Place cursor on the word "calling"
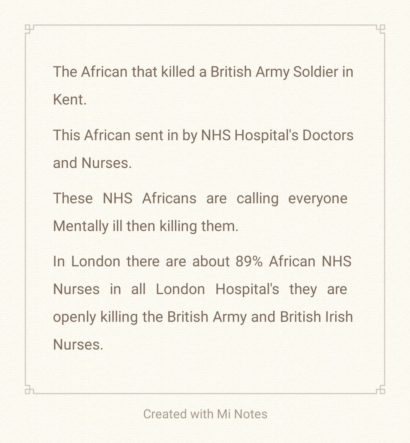The width and height of the screenshot is (410, 443). 257,198
